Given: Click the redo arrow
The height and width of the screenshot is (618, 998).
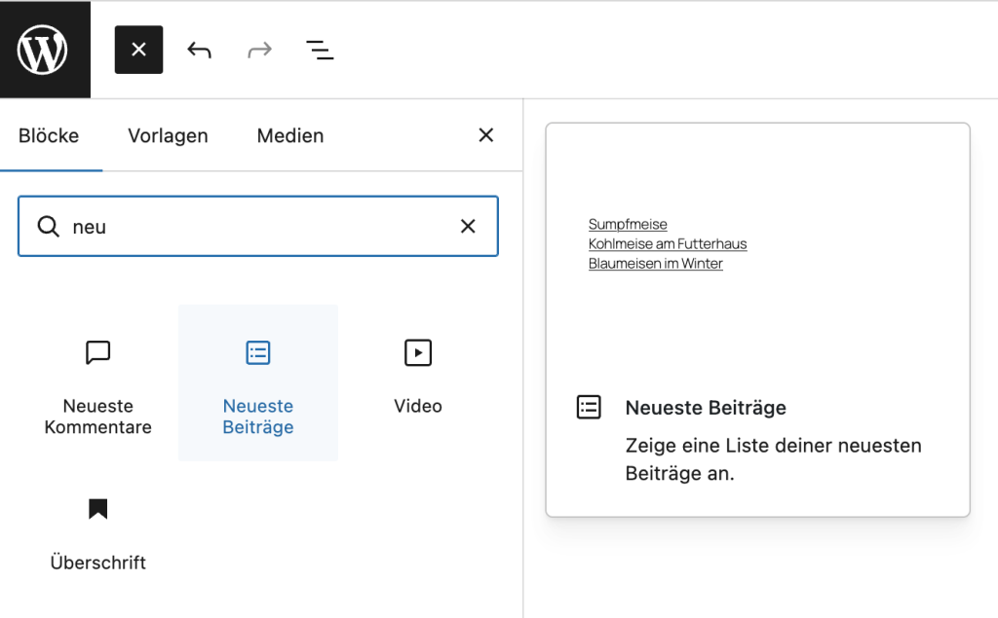Looking at the screenshot, I should (x=259, y=49).
